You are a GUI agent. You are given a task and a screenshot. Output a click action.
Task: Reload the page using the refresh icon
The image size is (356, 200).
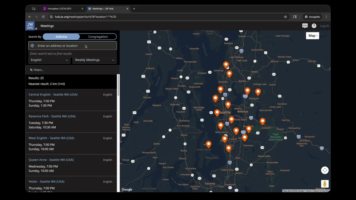[43, 17]
